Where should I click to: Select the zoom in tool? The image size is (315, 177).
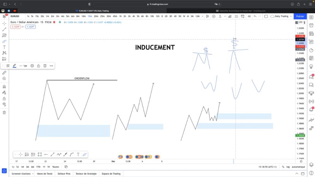(4, 78)
